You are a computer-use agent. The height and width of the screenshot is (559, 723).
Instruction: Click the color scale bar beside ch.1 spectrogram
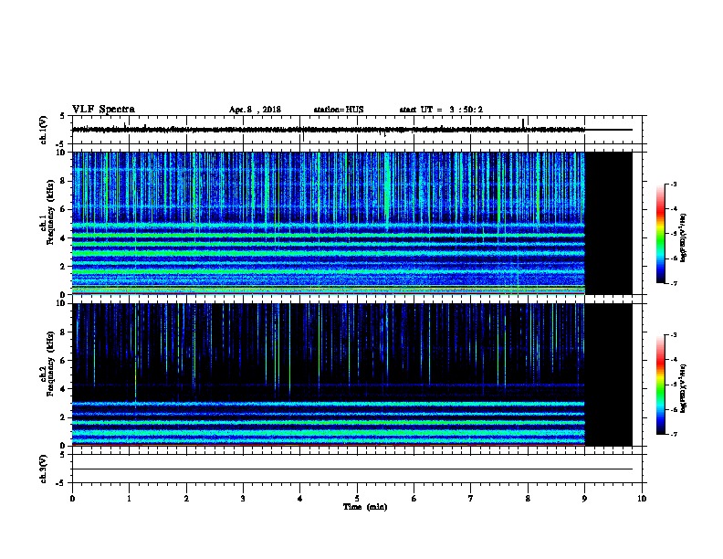(x=660, y=234)
